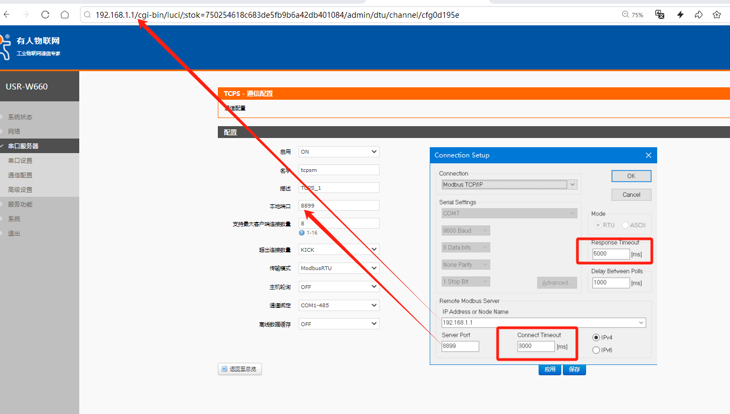Open the 9600 Baud dropdown
730x414 pixels.
(466, 231)
